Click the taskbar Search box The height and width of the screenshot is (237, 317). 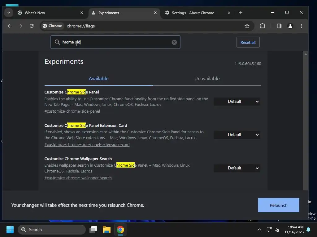(x=52, y=230)
